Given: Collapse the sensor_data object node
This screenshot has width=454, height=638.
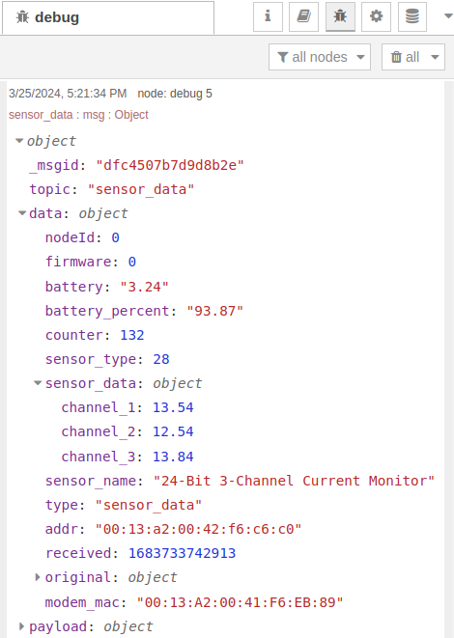Looking at the screenshot, I should click(38, 382).
